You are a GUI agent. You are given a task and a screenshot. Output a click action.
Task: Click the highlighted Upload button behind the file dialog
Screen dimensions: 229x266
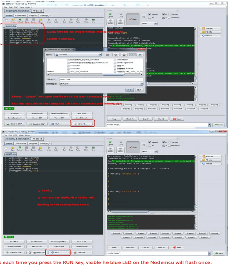(x=82, y=124)
